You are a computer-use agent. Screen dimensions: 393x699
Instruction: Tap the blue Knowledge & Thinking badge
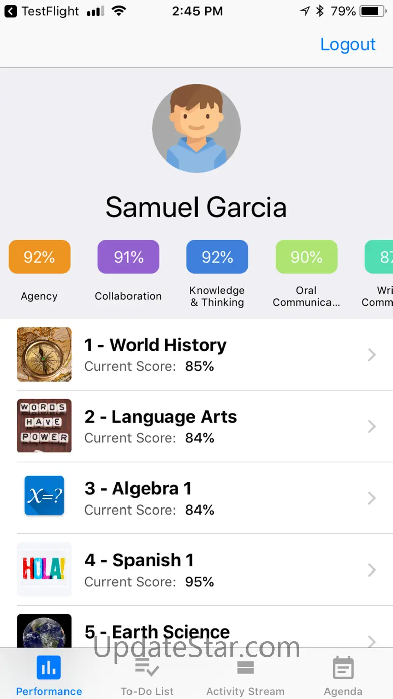click(217, 257)
